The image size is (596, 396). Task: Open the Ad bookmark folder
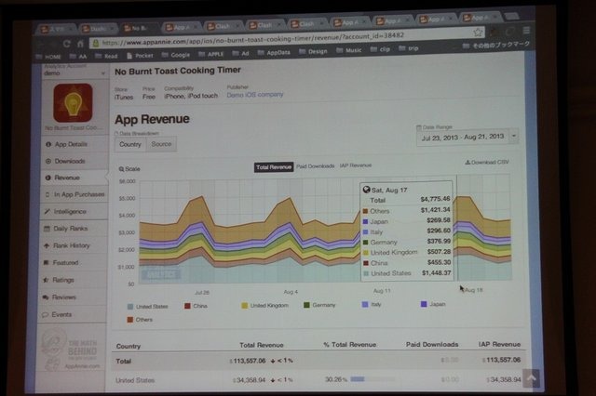[240, 54]
